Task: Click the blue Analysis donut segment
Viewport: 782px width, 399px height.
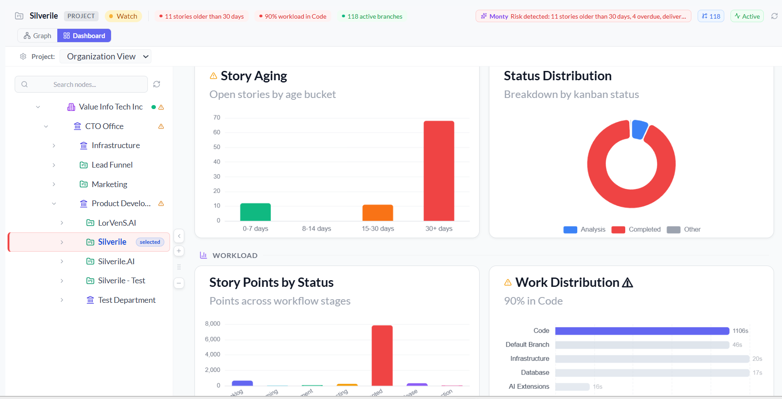Action: (639, 129)
